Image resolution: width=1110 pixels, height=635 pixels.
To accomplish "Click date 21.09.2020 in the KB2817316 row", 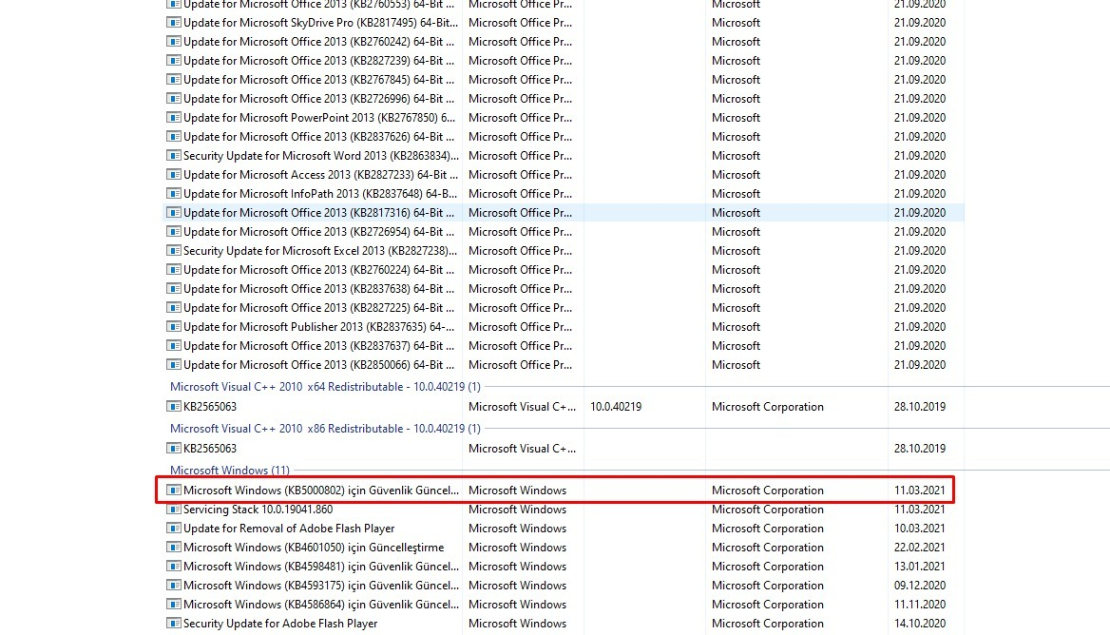I will [920, 212].
